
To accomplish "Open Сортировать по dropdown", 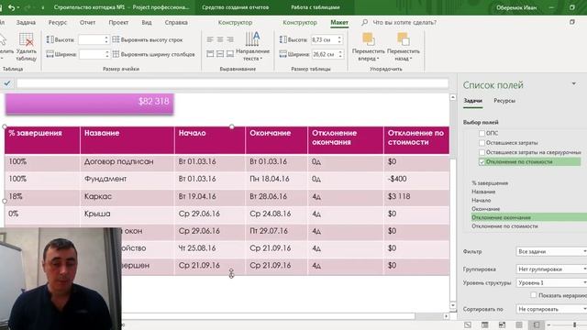I will [551, 309].
